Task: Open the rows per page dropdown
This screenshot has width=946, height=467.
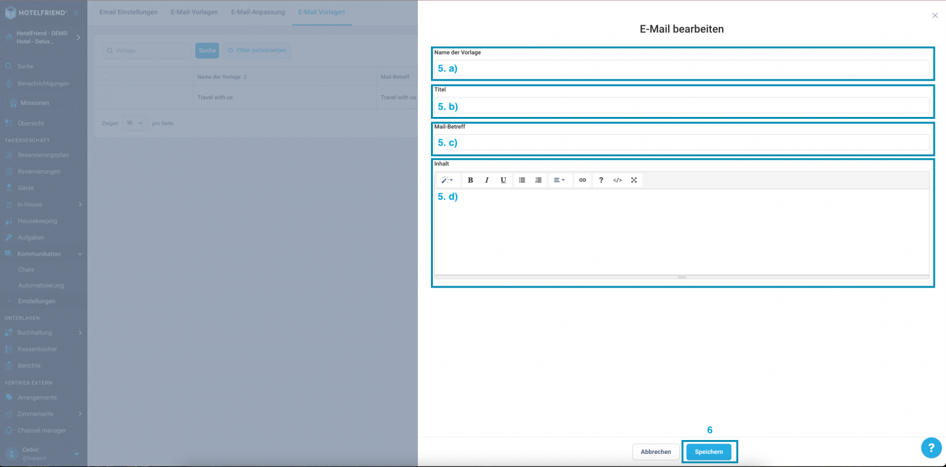Action: coord(135,123)
